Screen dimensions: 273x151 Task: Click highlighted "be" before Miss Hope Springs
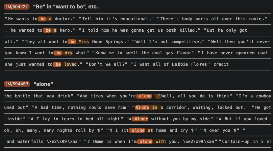[x=73, y=42]
